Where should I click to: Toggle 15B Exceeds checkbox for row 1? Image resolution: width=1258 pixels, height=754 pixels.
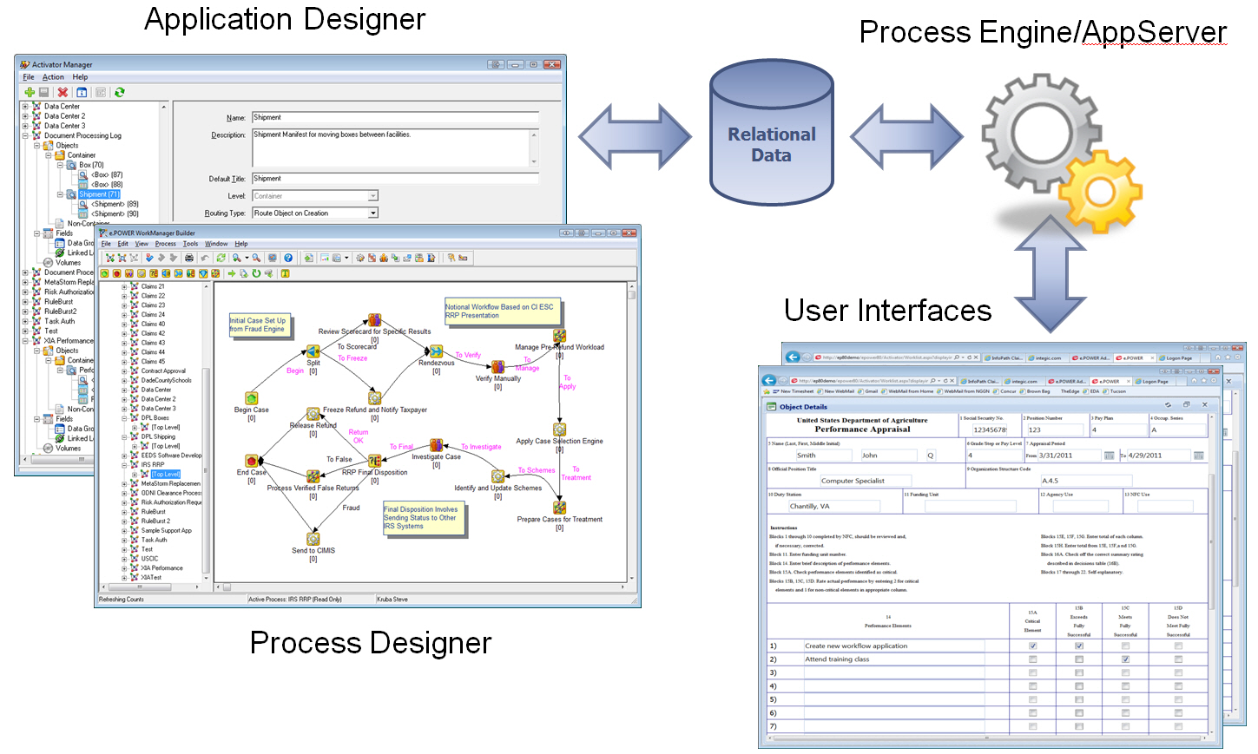[x=1079, y=646]
